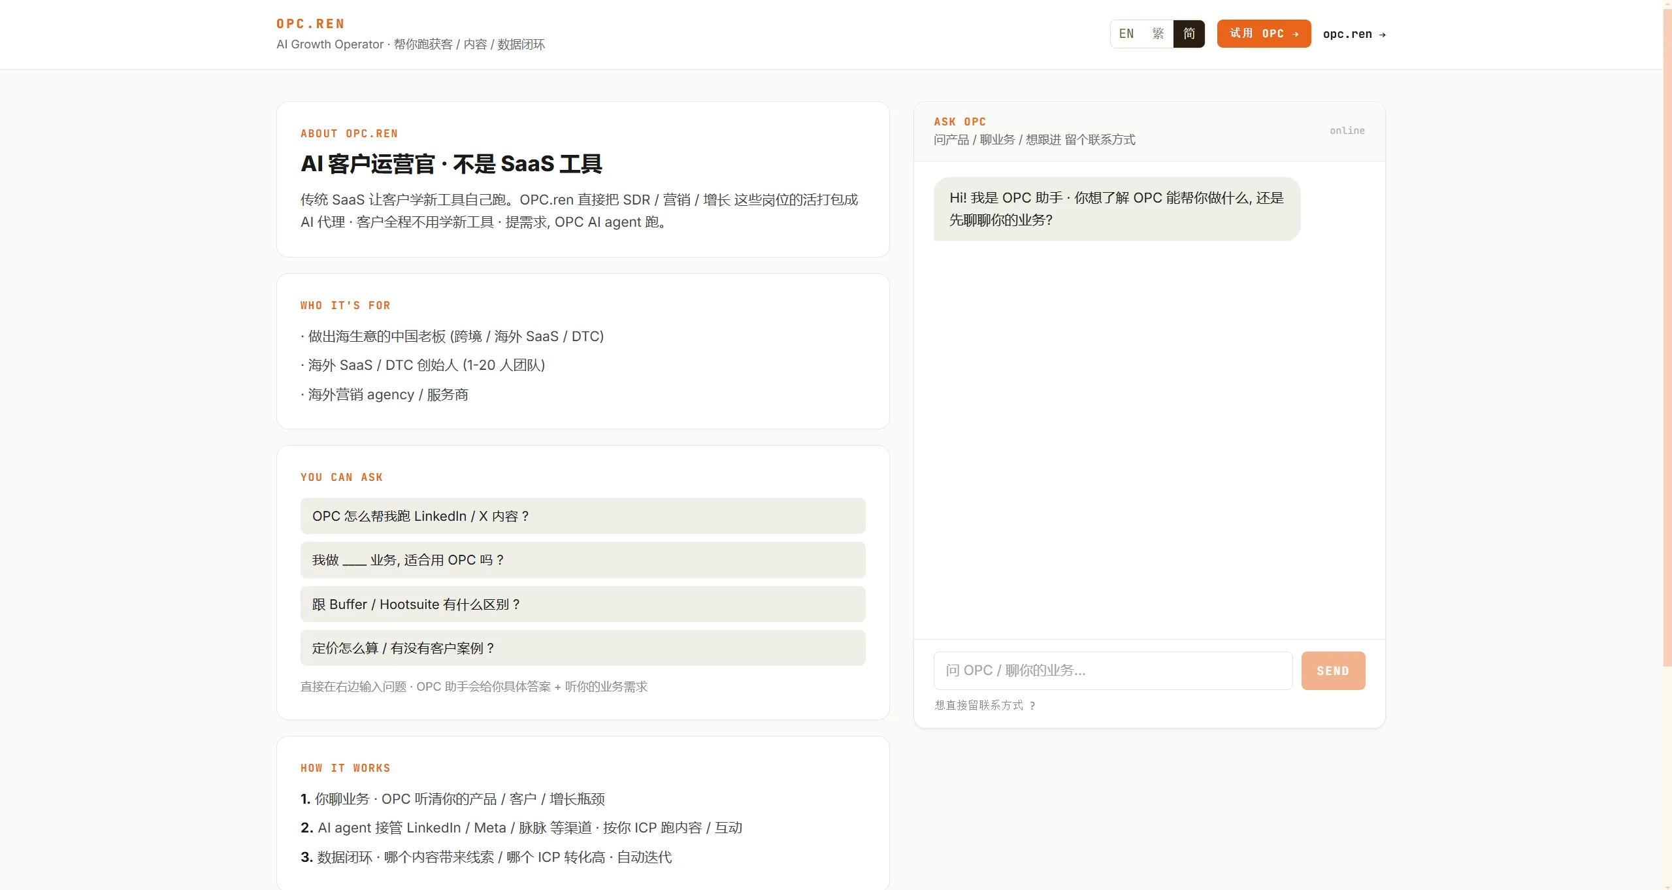The width and height of the screenshot is (1672, 890).
Task: Click the 'YOU CAN ASK' section label
Action: (x=342, y=478)
